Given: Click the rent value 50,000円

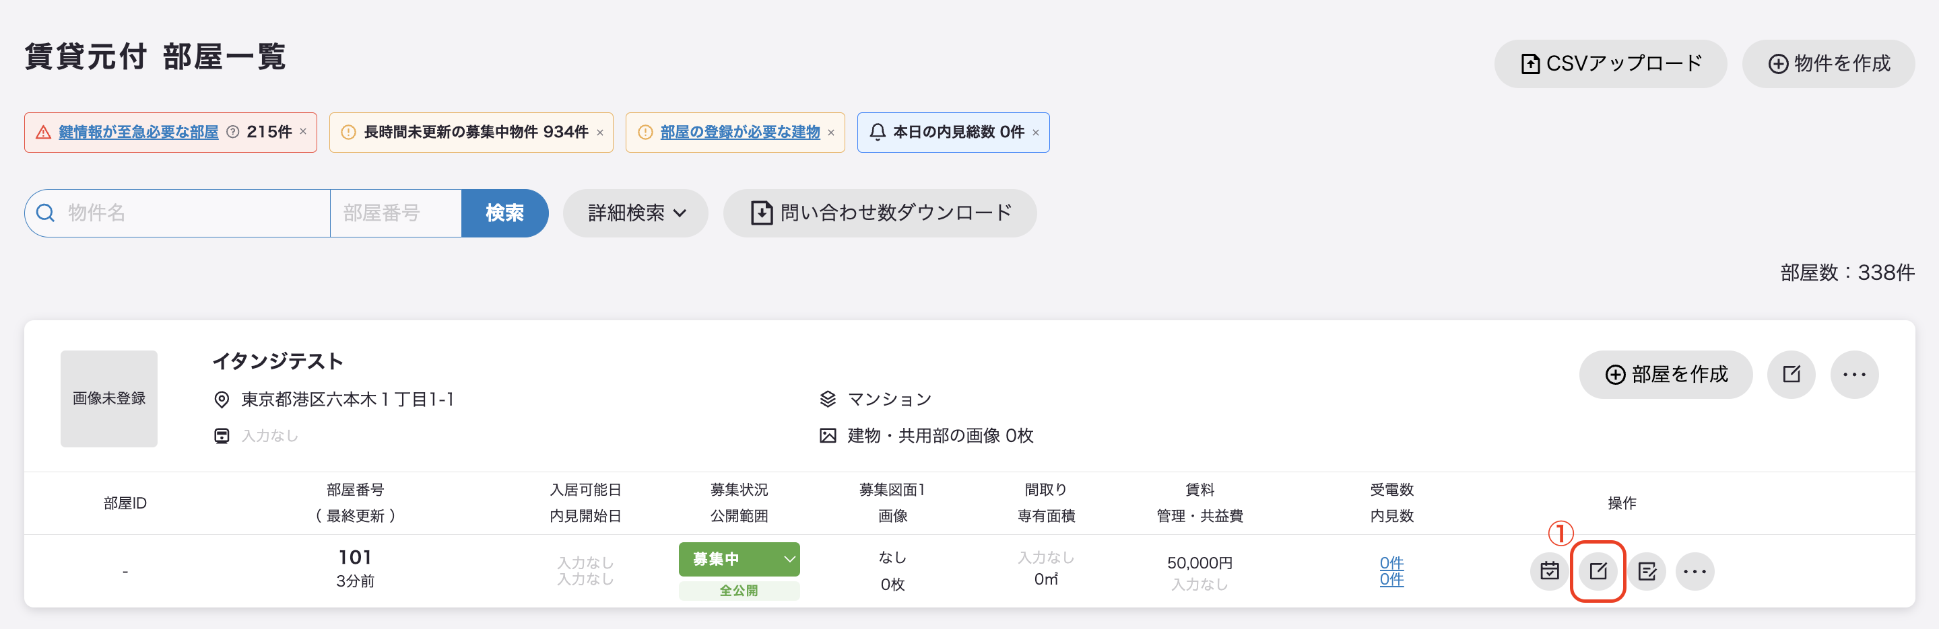Looking at the screenshot, I should click(x=1199, y=563).
